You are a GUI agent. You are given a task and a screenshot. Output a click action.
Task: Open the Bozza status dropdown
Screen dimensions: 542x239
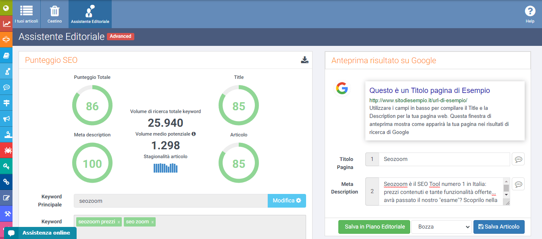[442, 227]
